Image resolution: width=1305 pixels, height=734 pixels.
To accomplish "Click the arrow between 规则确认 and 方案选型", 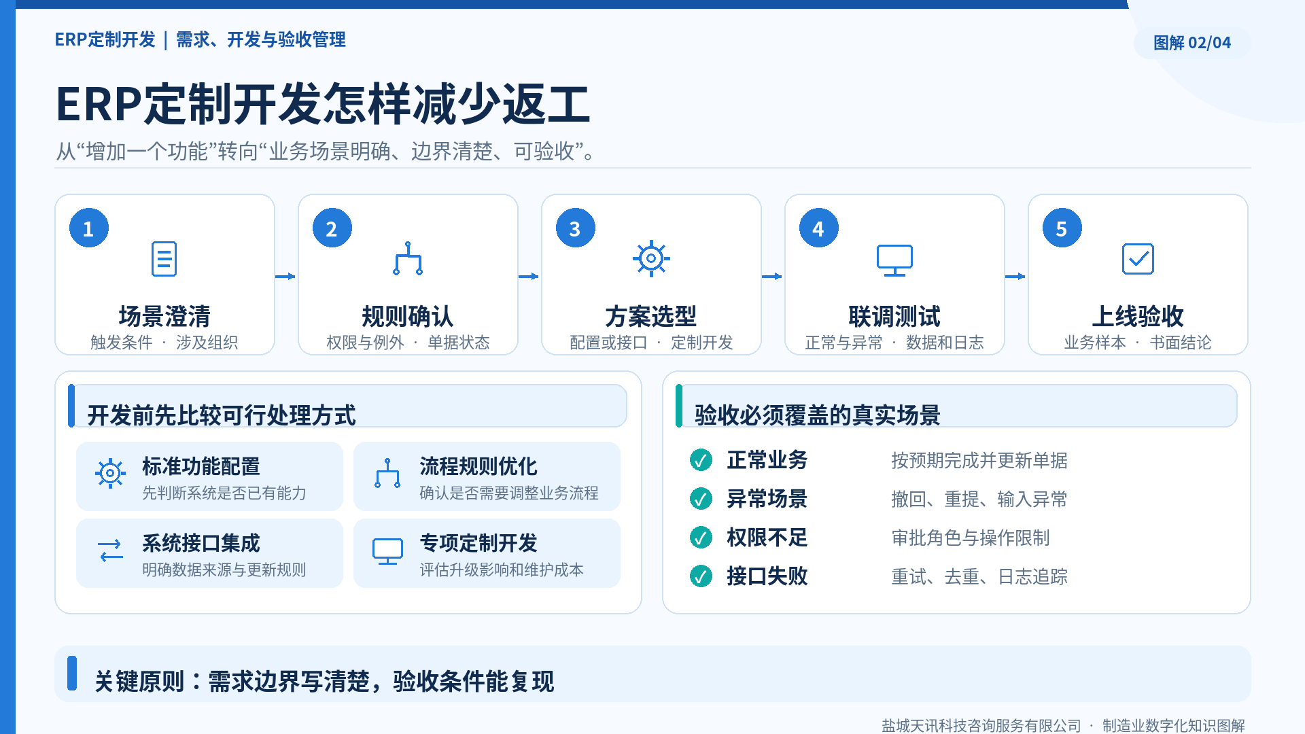I will coord(529,276).
